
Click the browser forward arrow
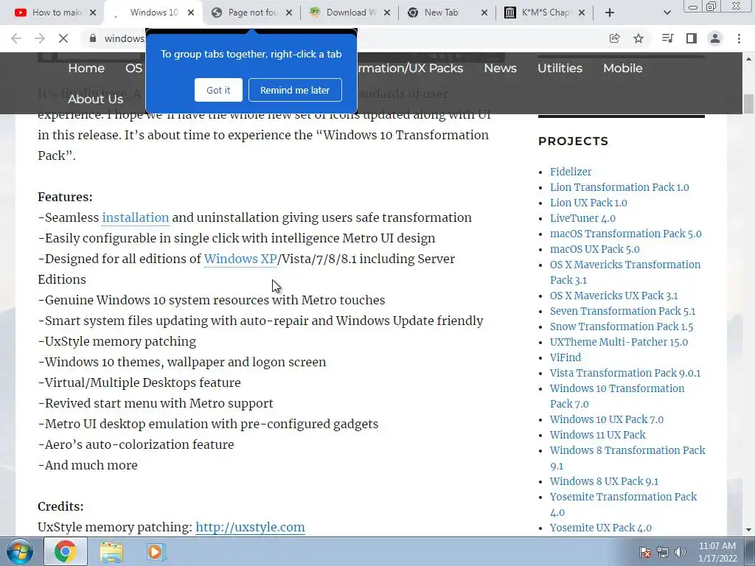tap(40, 38)
